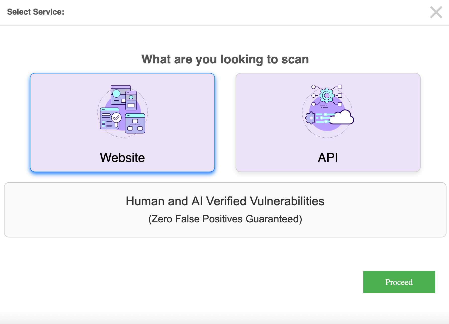Viewport: 449px width, 324px height.
Task: Click the sitemap window in Website icon
Action: pyautogui.click(x=135, y=124)
